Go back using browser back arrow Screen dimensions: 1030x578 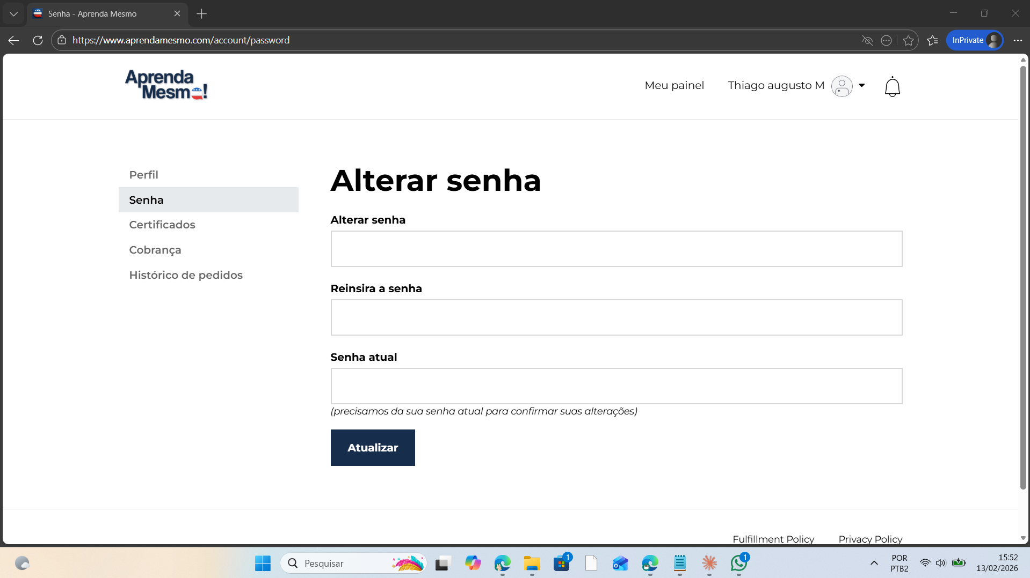tap(14, 40)
